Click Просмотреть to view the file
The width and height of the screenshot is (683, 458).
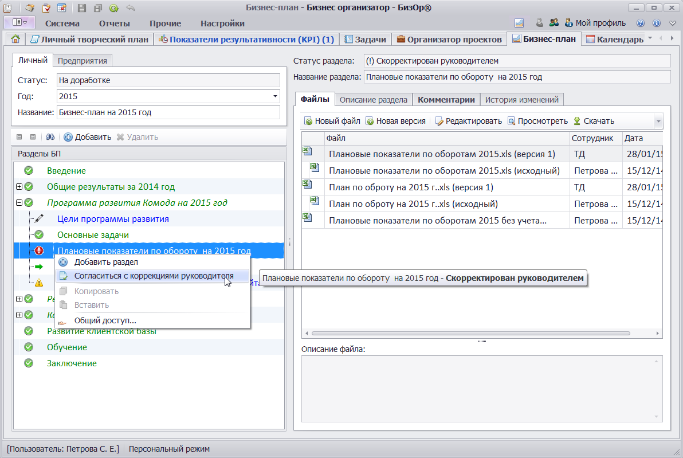(x=537, y=121)
